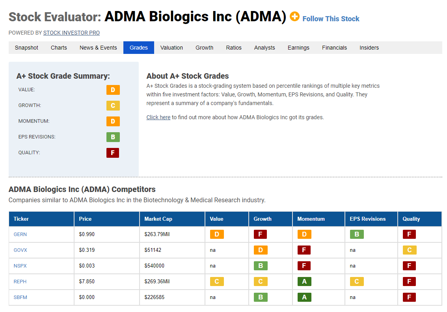447x312 pixels.
Task: Switch to the Snapshot tab
Action: coord(26,48)
